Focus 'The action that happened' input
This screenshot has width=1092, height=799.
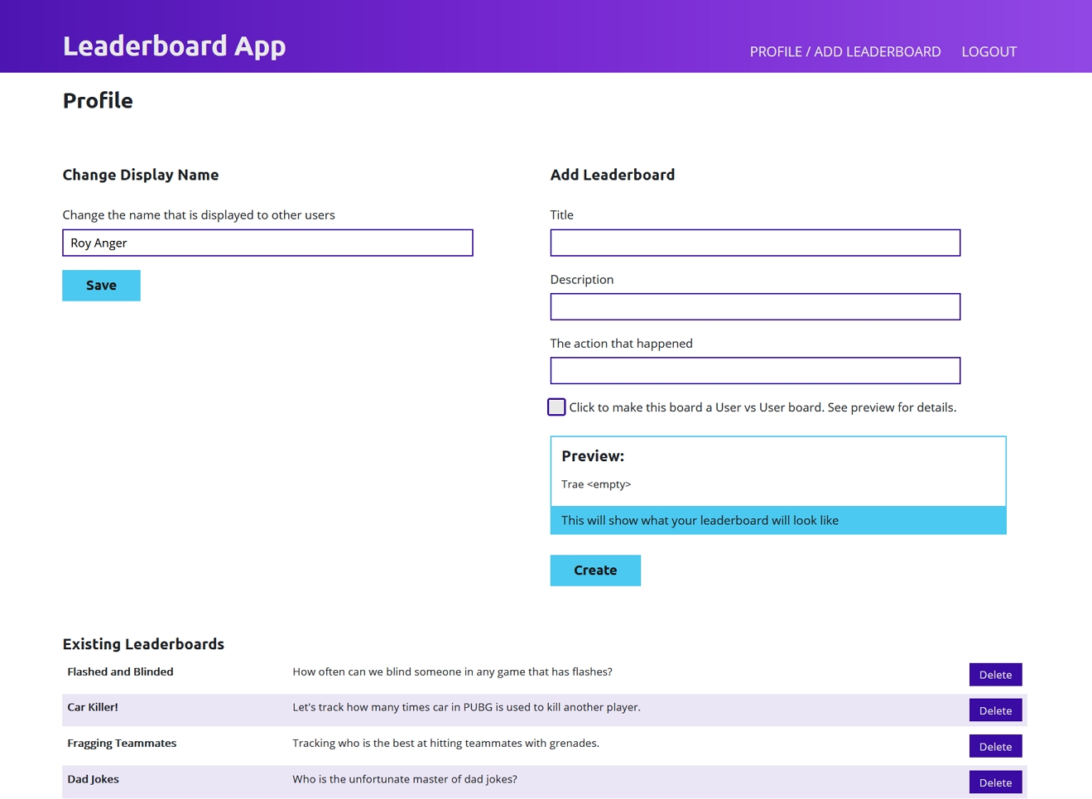(x=755, y=370)
